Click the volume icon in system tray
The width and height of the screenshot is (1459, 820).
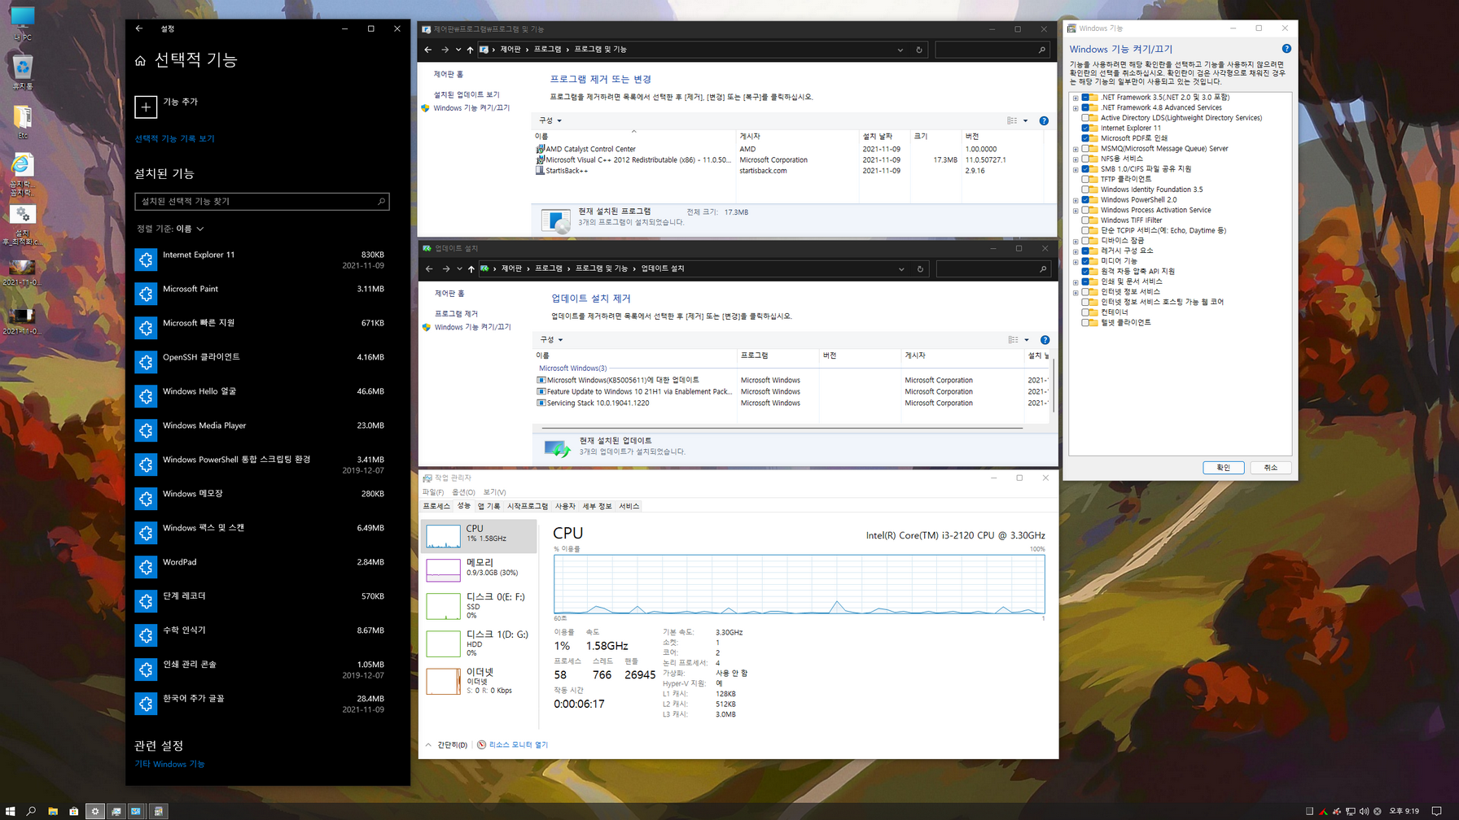click(x=1364, y=811)
